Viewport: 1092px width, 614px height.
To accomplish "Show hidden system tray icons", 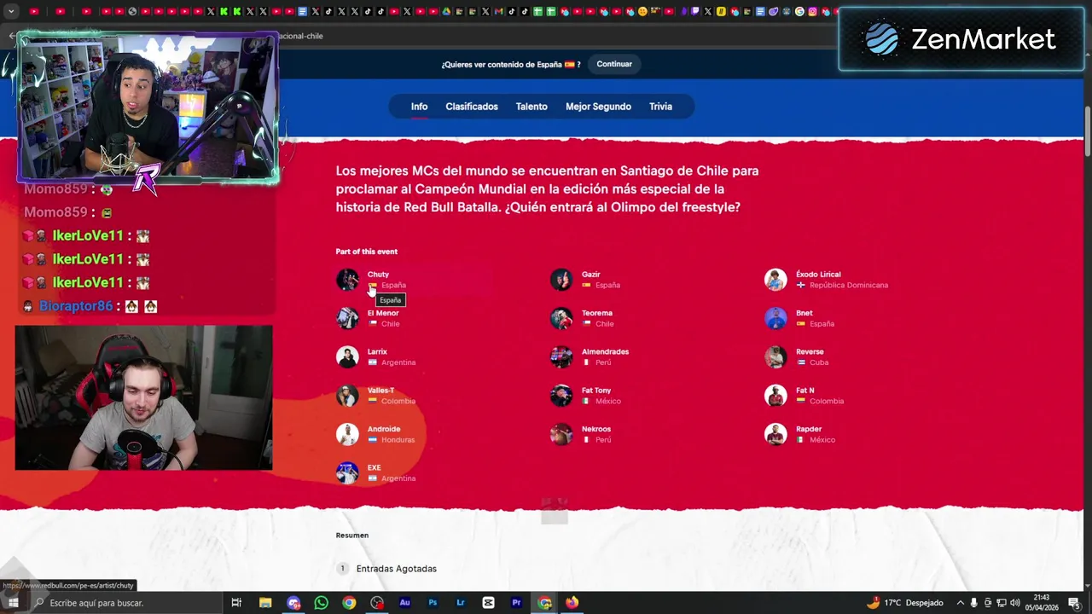I will pyautogui.click(x=959, y=603).
